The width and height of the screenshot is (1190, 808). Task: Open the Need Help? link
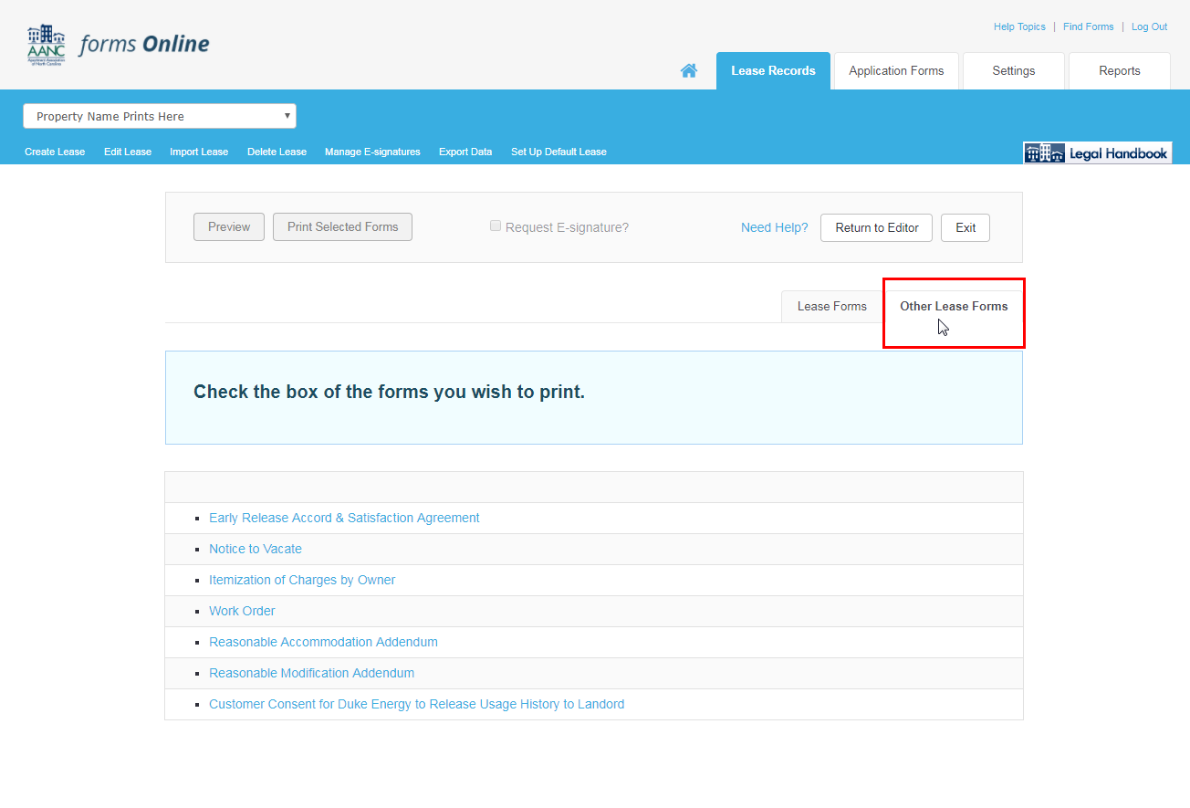coord(774,228)
